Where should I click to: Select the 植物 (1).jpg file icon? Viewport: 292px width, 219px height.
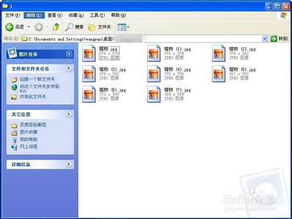(154, 53)
